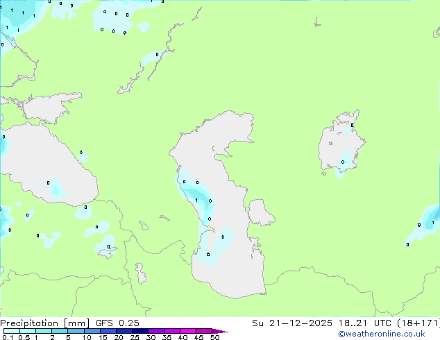Pick the 45–50 mm legend swatch

pos(204,331)
